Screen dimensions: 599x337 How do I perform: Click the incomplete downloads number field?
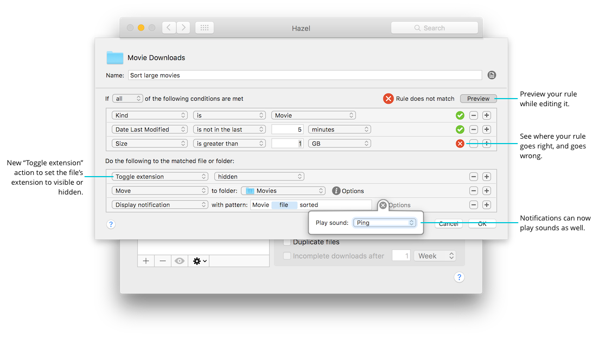point(401,256)
